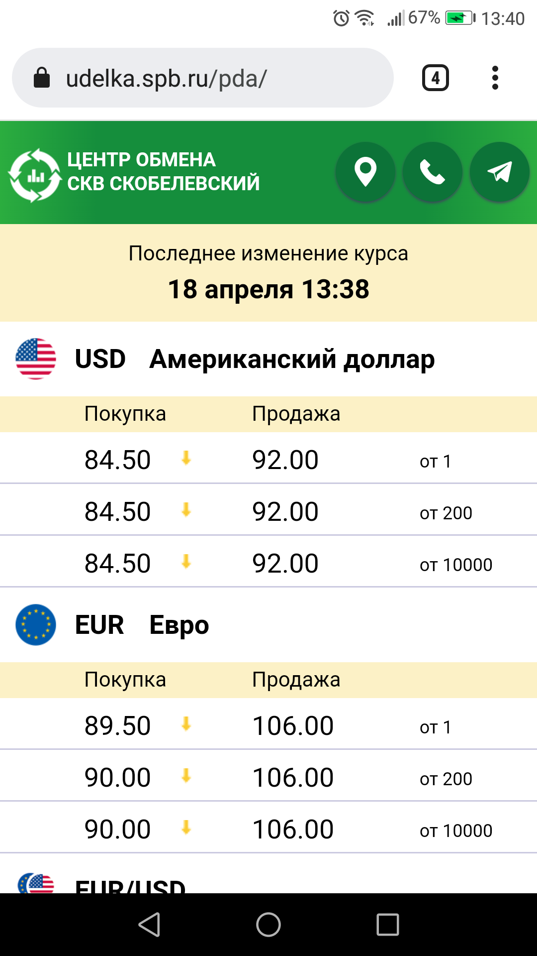Tap the phone call icon
Screen dimensions: 537x956
[x=433, y=172]
